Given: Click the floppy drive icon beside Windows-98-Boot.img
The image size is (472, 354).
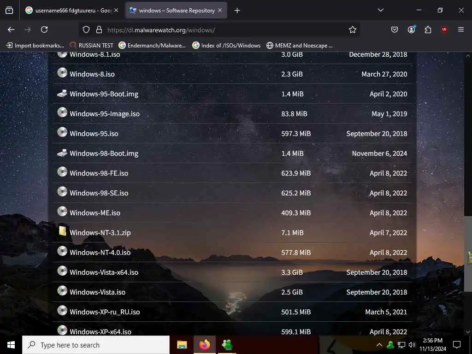Looking at the screenshot, I should click(62, 153).
